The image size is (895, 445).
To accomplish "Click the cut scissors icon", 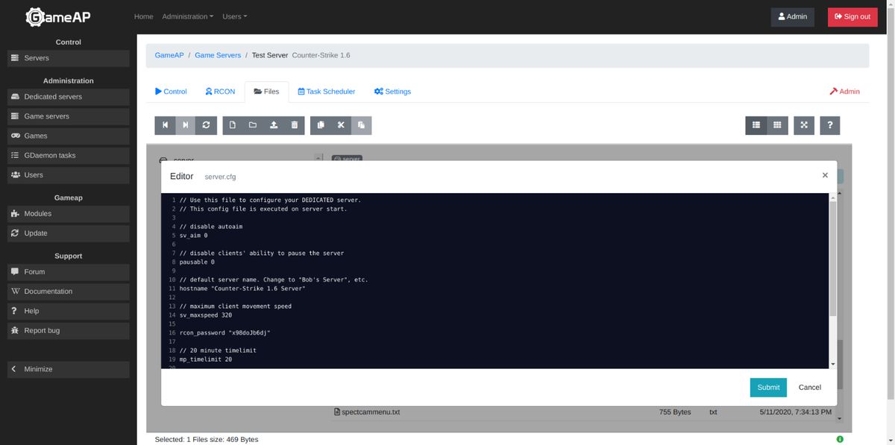I will (341, 125).
